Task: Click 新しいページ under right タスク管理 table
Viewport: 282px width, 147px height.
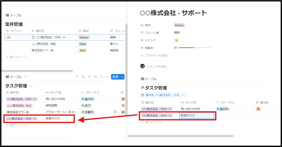Action: point(152,122)
